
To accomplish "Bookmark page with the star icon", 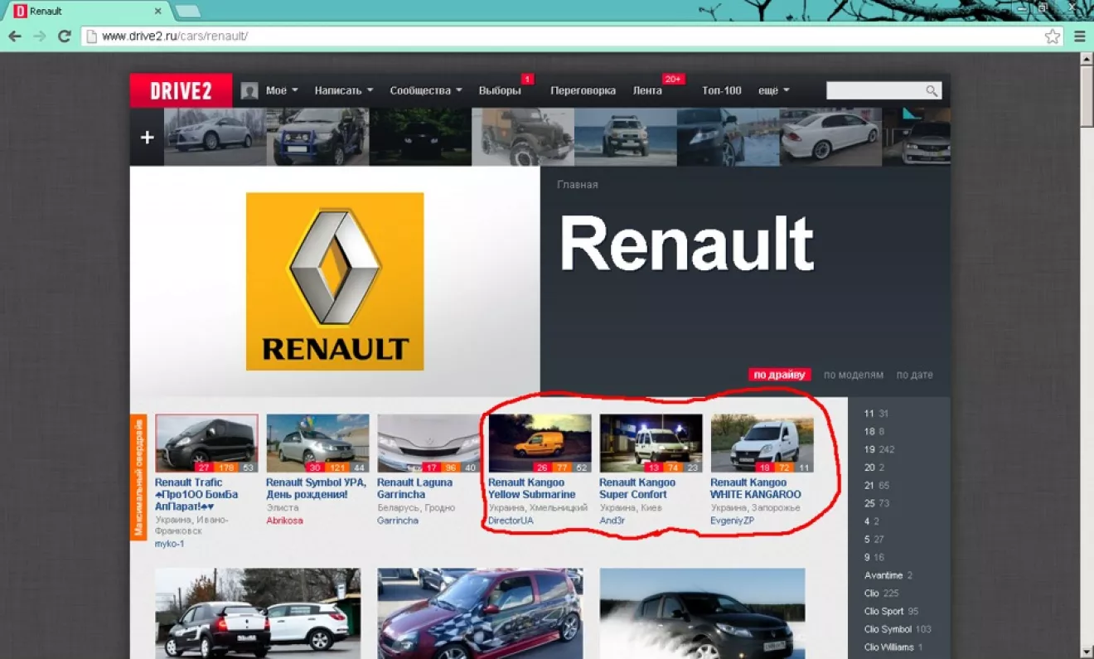I will [1052, 36].
